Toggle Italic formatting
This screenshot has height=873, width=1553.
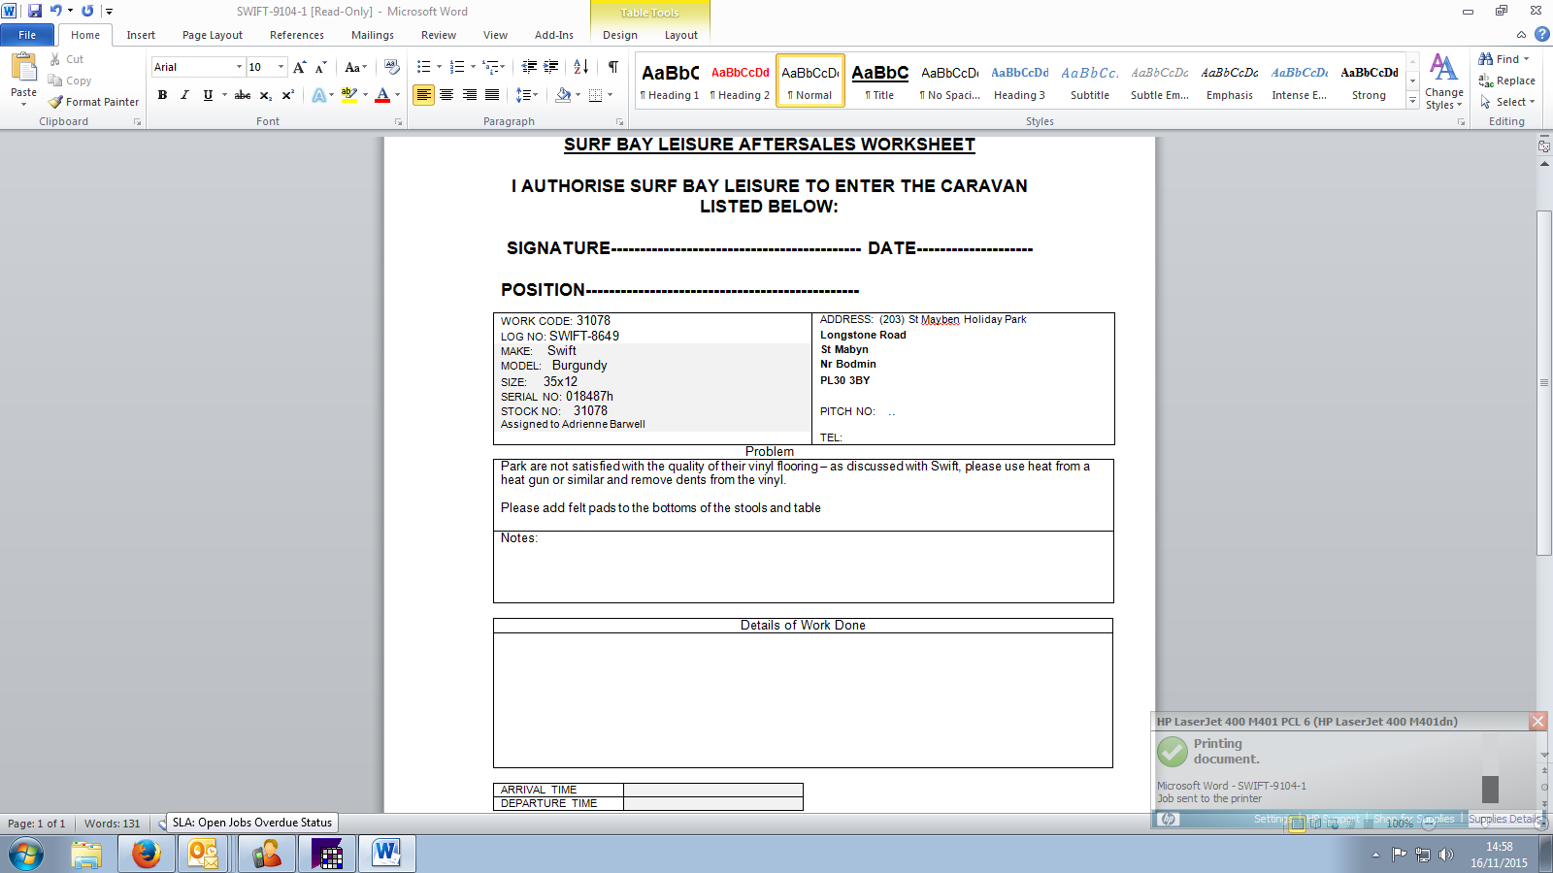coord(184,95)
